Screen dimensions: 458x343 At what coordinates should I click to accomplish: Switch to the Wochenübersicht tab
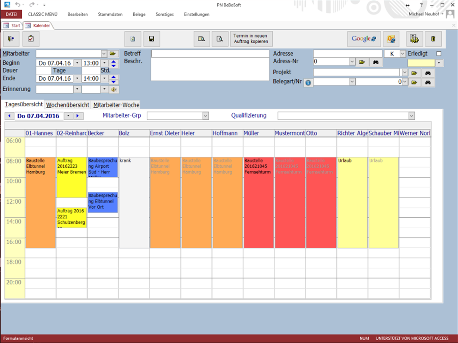point(67,105)
